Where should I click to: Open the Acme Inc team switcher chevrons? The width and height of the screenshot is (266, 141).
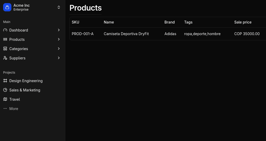pos(59,7)
